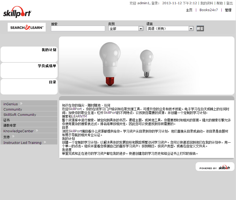Expand the inGenius menu arrows
236x200 pixels.
[x=21, y=104]
